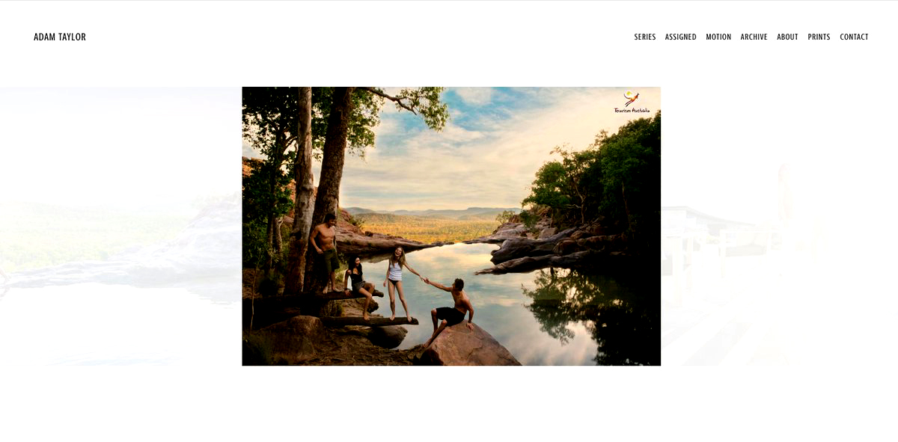Select ARCHIVE in the navigation
Image resolution: width=898 pixels, height=442 pixels.
(x=754, y=37)
